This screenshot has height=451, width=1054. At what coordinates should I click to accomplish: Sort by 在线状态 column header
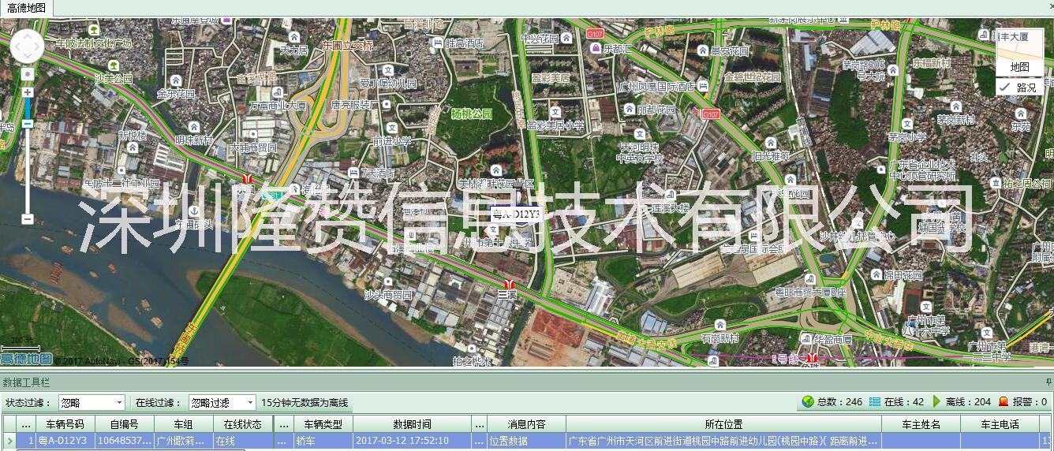click(243, 424)
